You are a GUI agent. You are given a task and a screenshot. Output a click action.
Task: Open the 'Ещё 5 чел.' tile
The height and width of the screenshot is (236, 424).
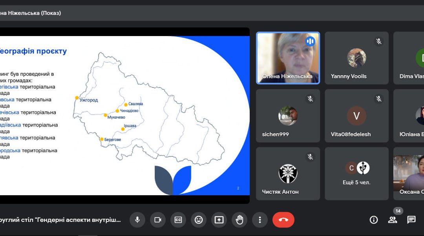click(x=356, y=174)
